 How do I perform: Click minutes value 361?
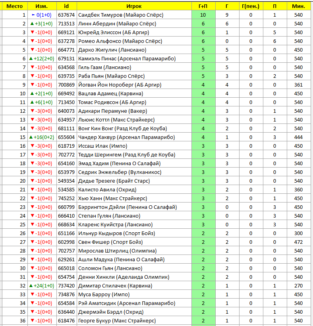299,85
